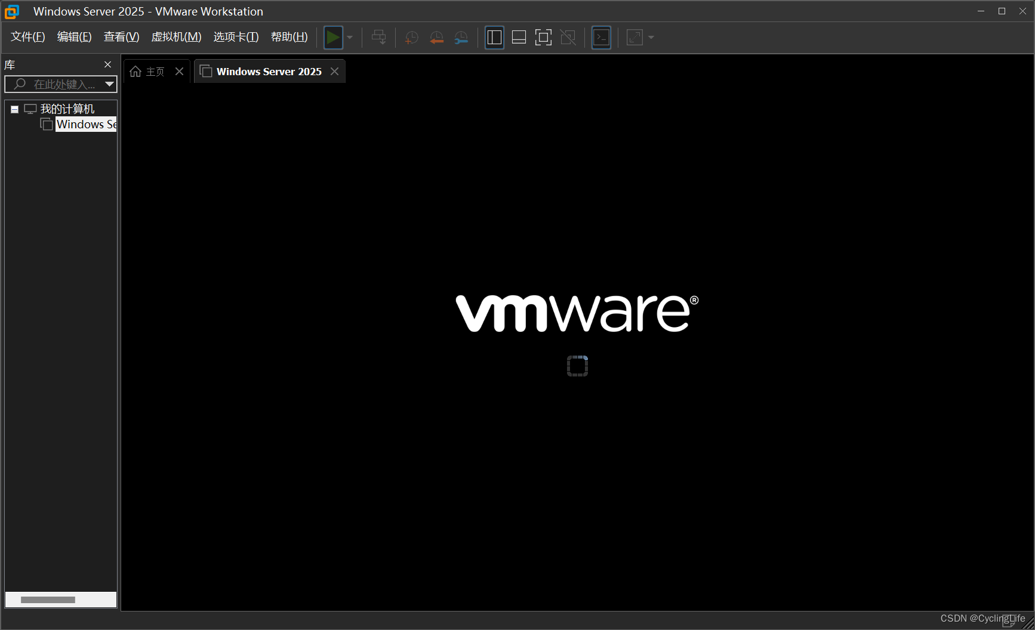Select Windows Server VM in library tree
1035x630 pixels.
coord(87,124)
